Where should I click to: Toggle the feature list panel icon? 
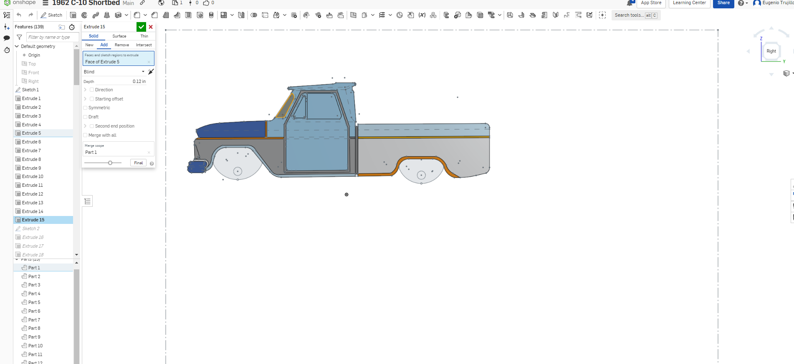click(7, 15)
